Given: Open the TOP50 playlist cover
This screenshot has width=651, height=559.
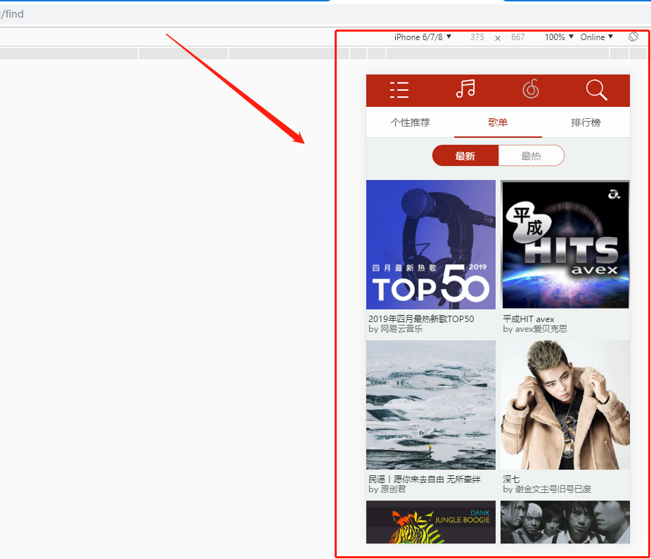Looking at the screenshot, I should pos(431,245).
